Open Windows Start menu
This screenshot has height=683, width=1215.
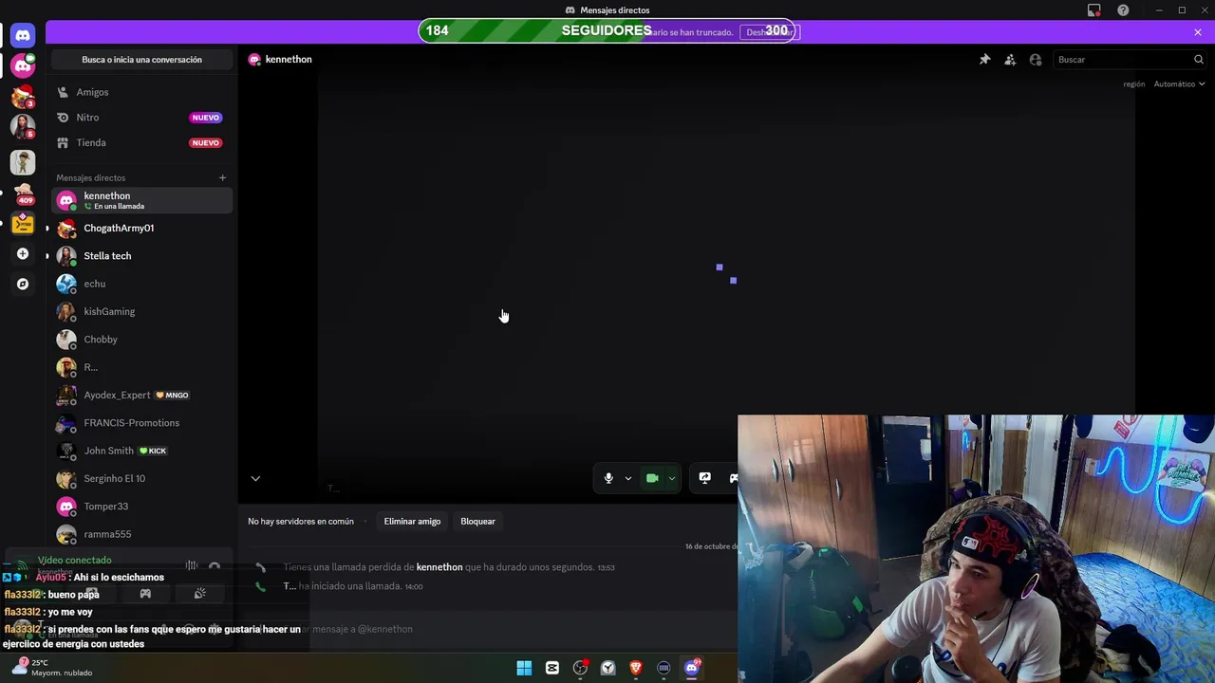524,668
